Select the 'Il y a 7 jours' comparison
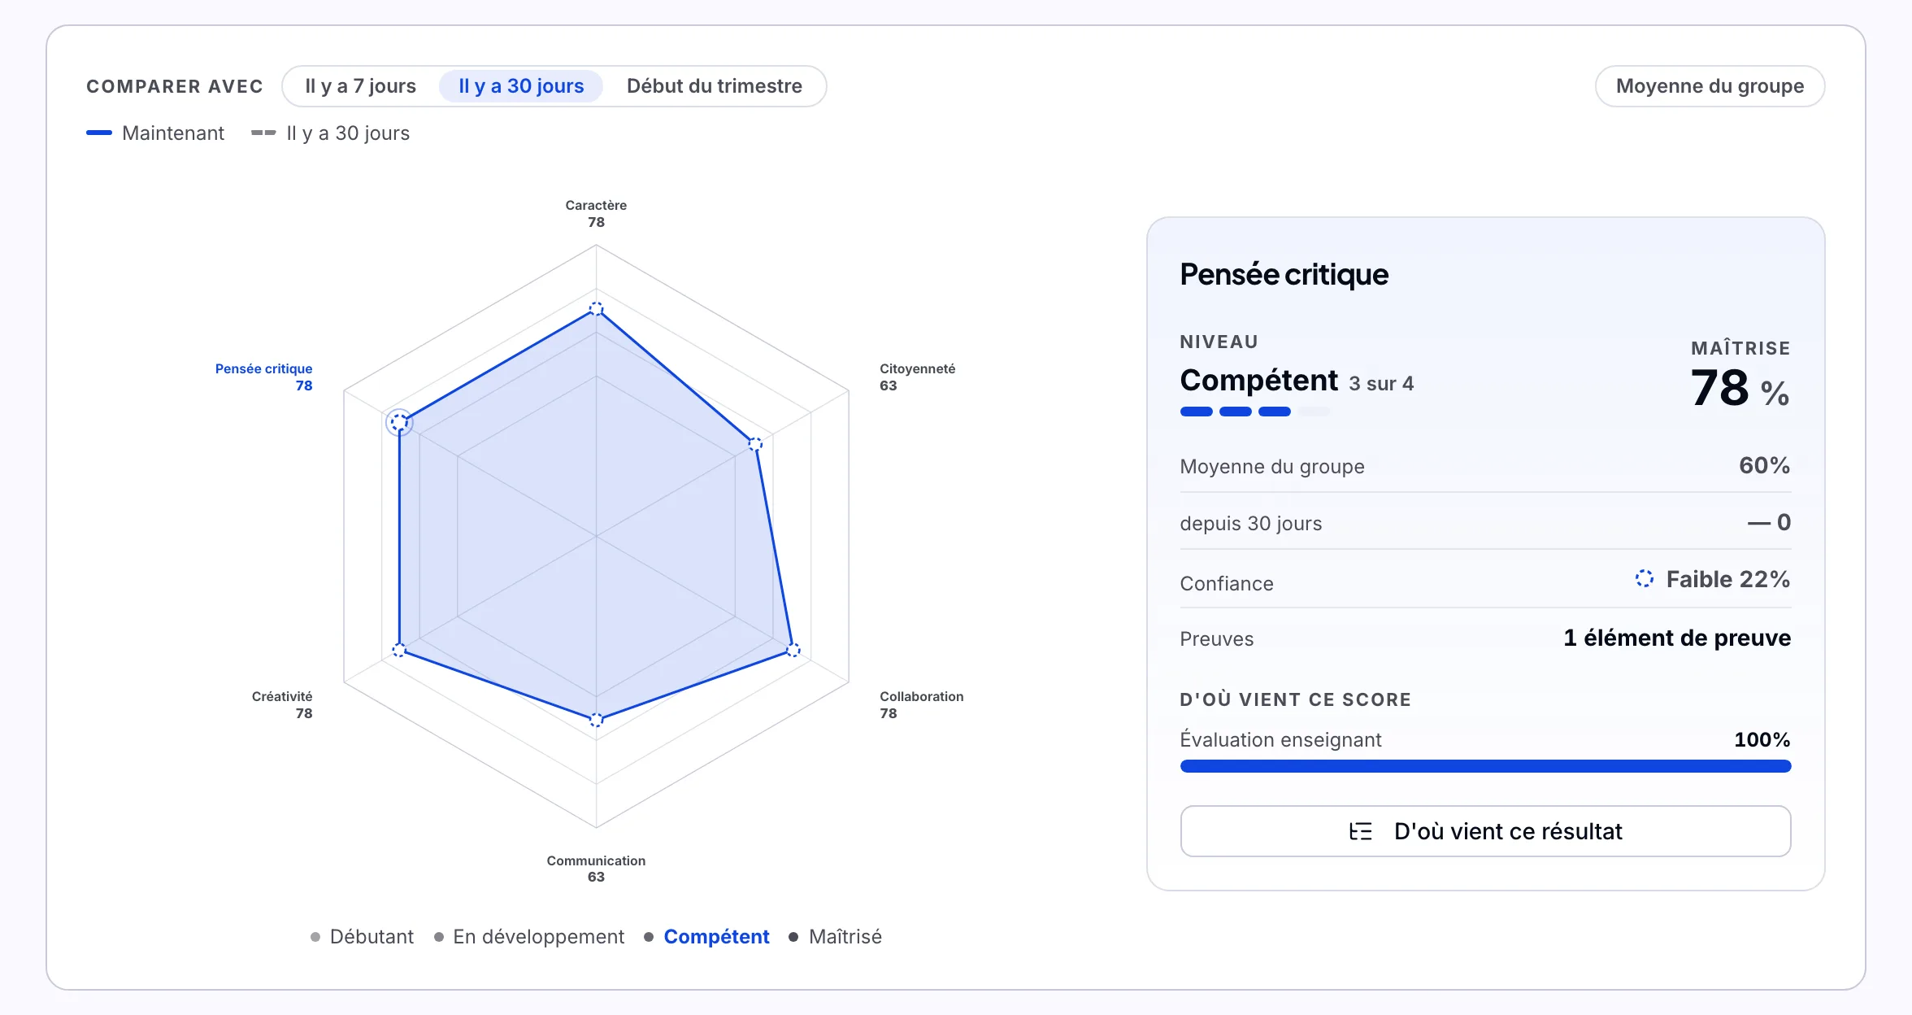The width and height of the screenshot is (1912, 1015). [360, 86]
